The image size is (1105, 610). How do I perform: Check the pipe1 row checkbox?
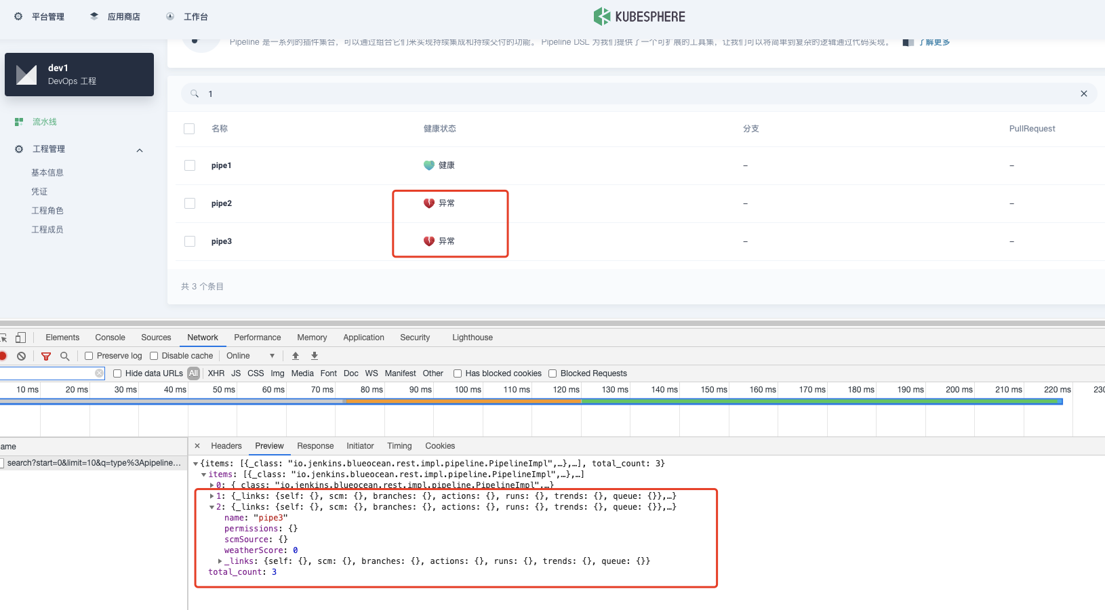(x=190, y=165)
